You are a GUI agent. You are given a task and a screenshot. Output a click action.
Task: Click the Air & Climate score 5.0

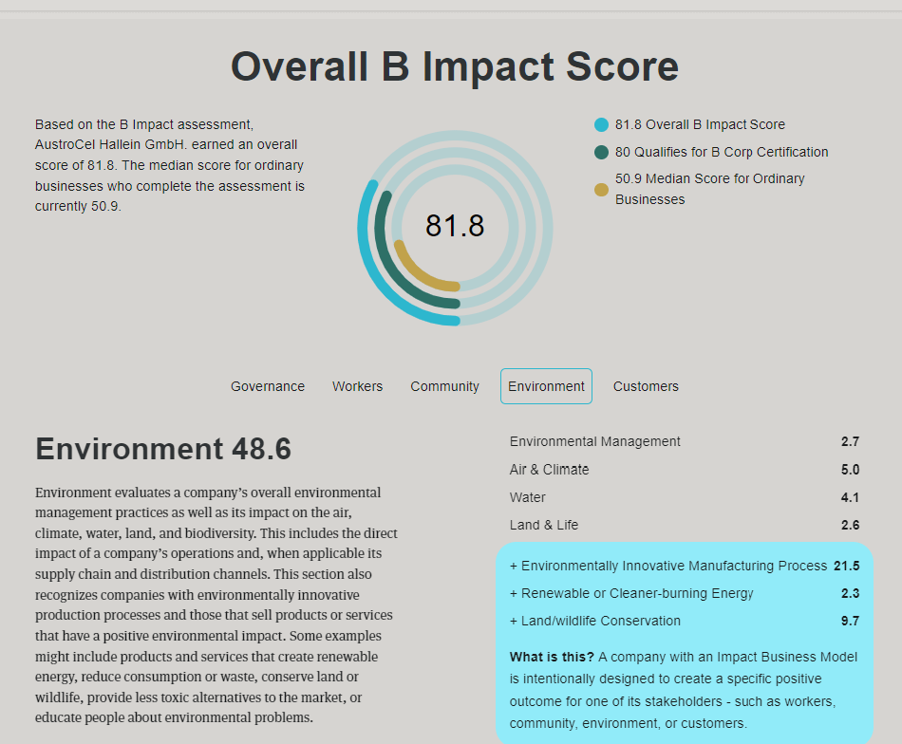pos(850,470)
